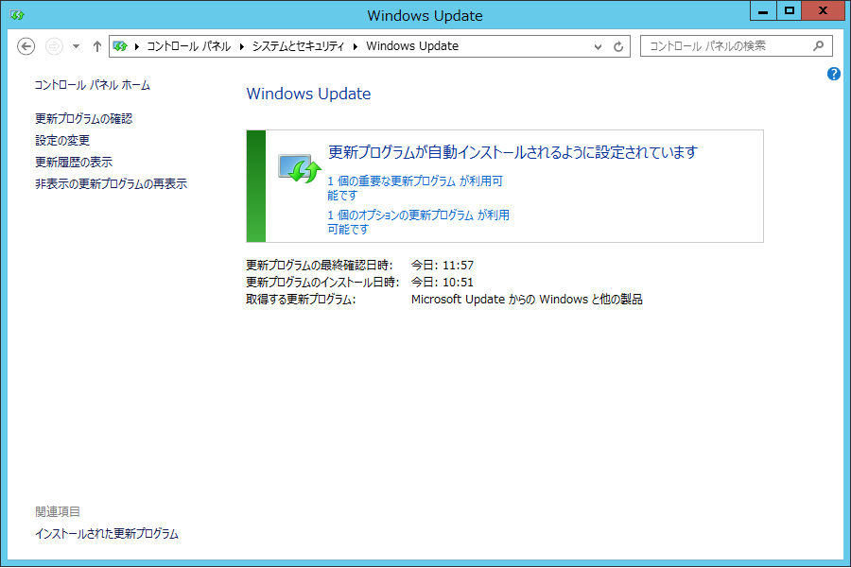
Task: Click the 関連項目 heading
Action: pos(58,511)
